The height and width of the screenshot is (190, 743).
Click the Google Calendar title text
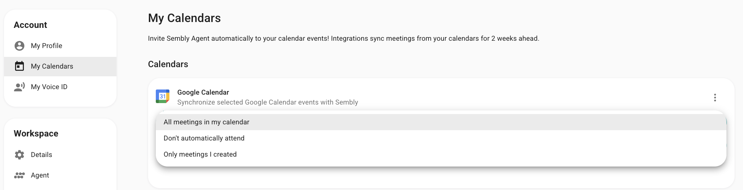[x=203, y=92]
